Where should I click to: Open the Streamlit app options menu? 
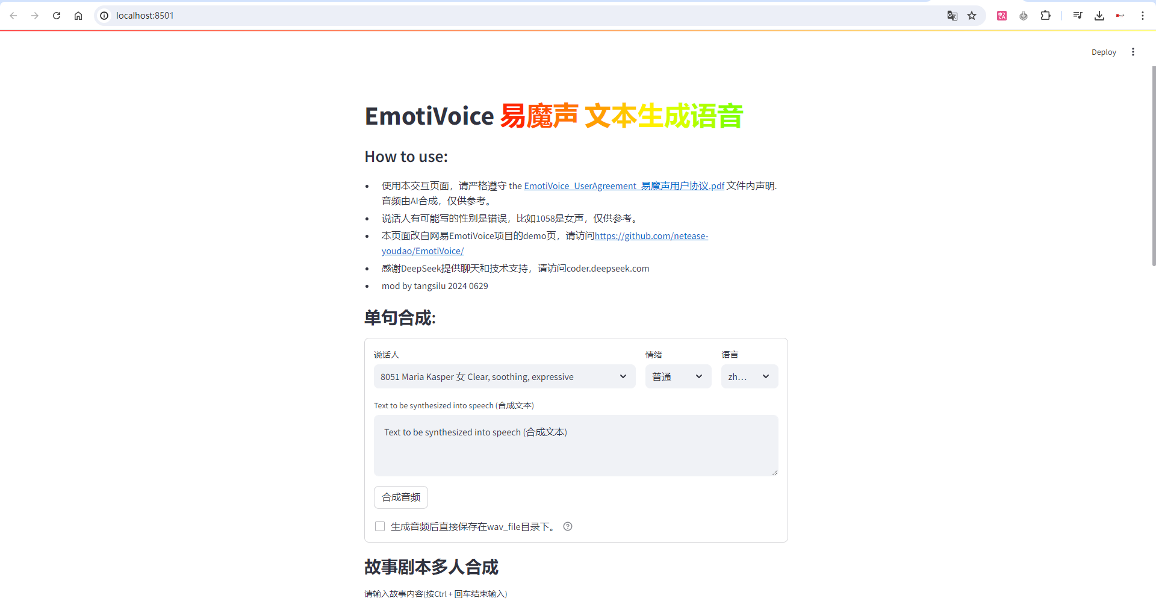(1133, 52)
